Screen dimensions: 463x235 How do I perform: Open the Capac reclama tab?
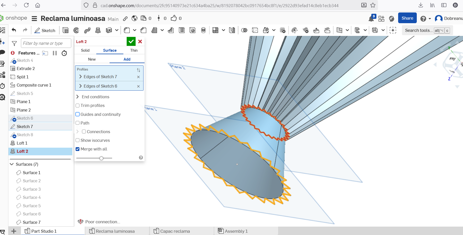(x=175, y=231)
